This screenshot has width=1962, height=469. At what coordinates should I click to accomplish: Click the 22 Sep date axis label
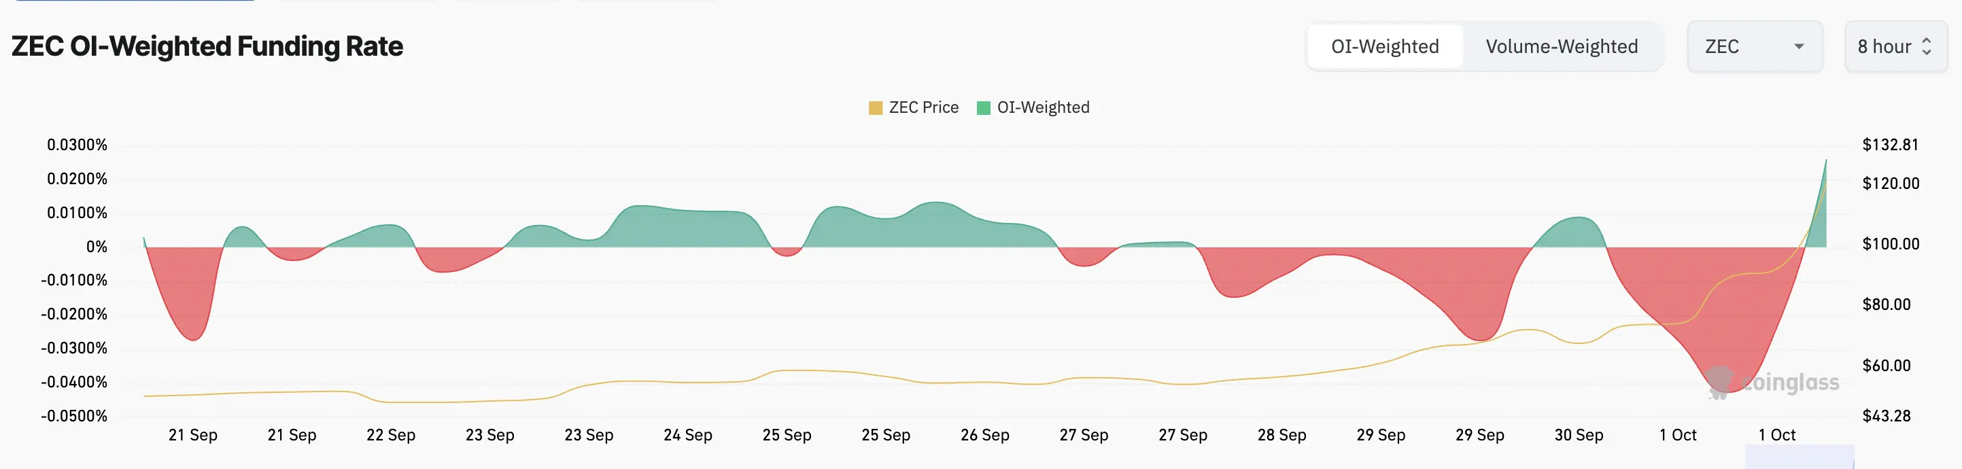(x=391, y=435)
